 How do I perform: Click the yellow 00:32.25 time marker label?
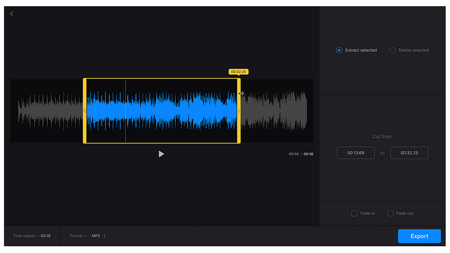coord(239,72)
